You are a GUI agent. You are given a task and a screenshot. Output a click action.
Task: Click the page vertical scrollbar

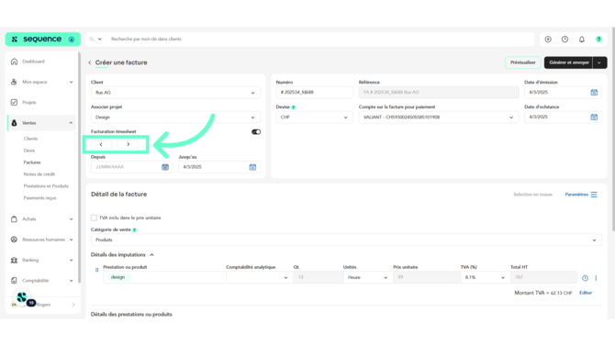click(613, 129)
